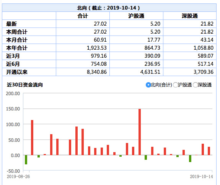Click the 589.07 value
This screenshot has width=220, height=185.
(x=205, y=56)
